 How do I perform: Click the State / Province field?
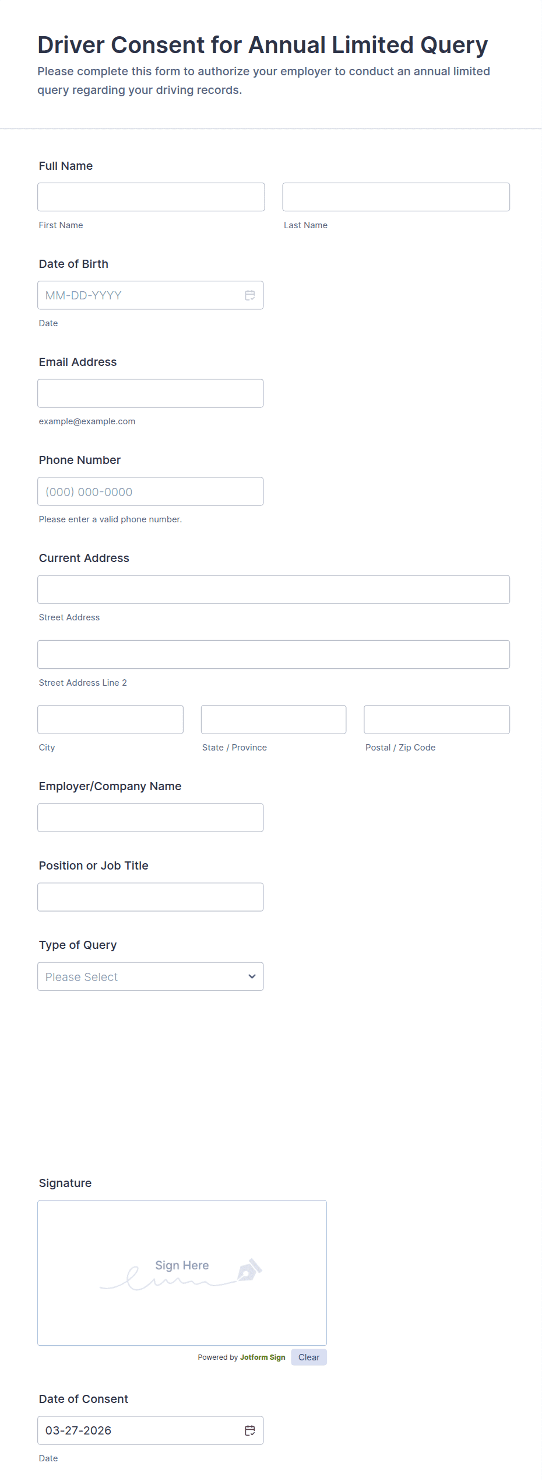(x=273, y=720)
